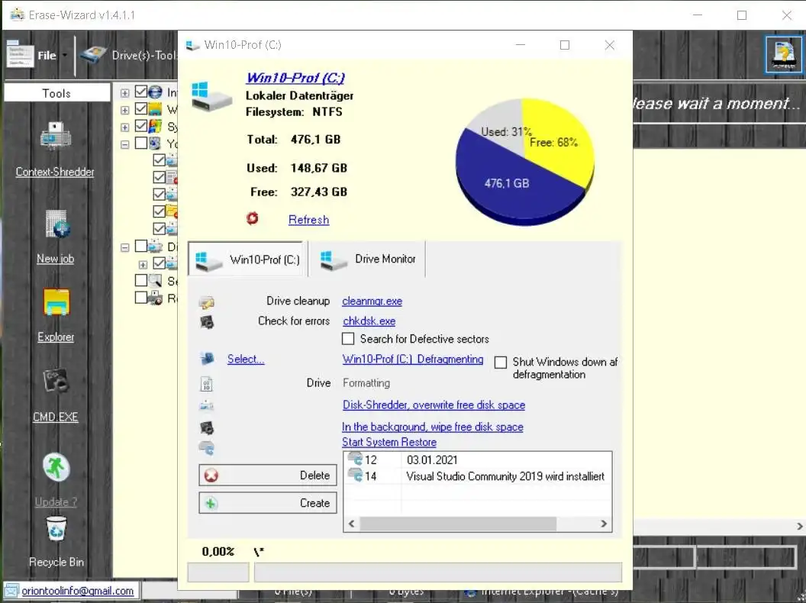
Task: Open the CMD.EXE tool icon
Action: (56, 381)
